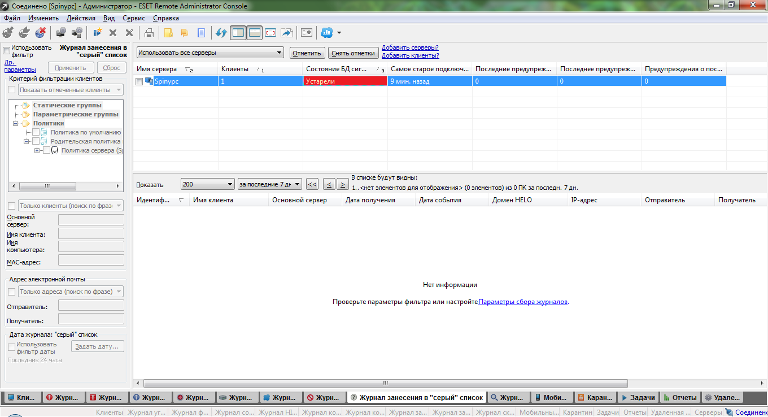Click the yellow document icon in toolbar
This screenshot has height=417, width=768.
[x=168, y=32]
